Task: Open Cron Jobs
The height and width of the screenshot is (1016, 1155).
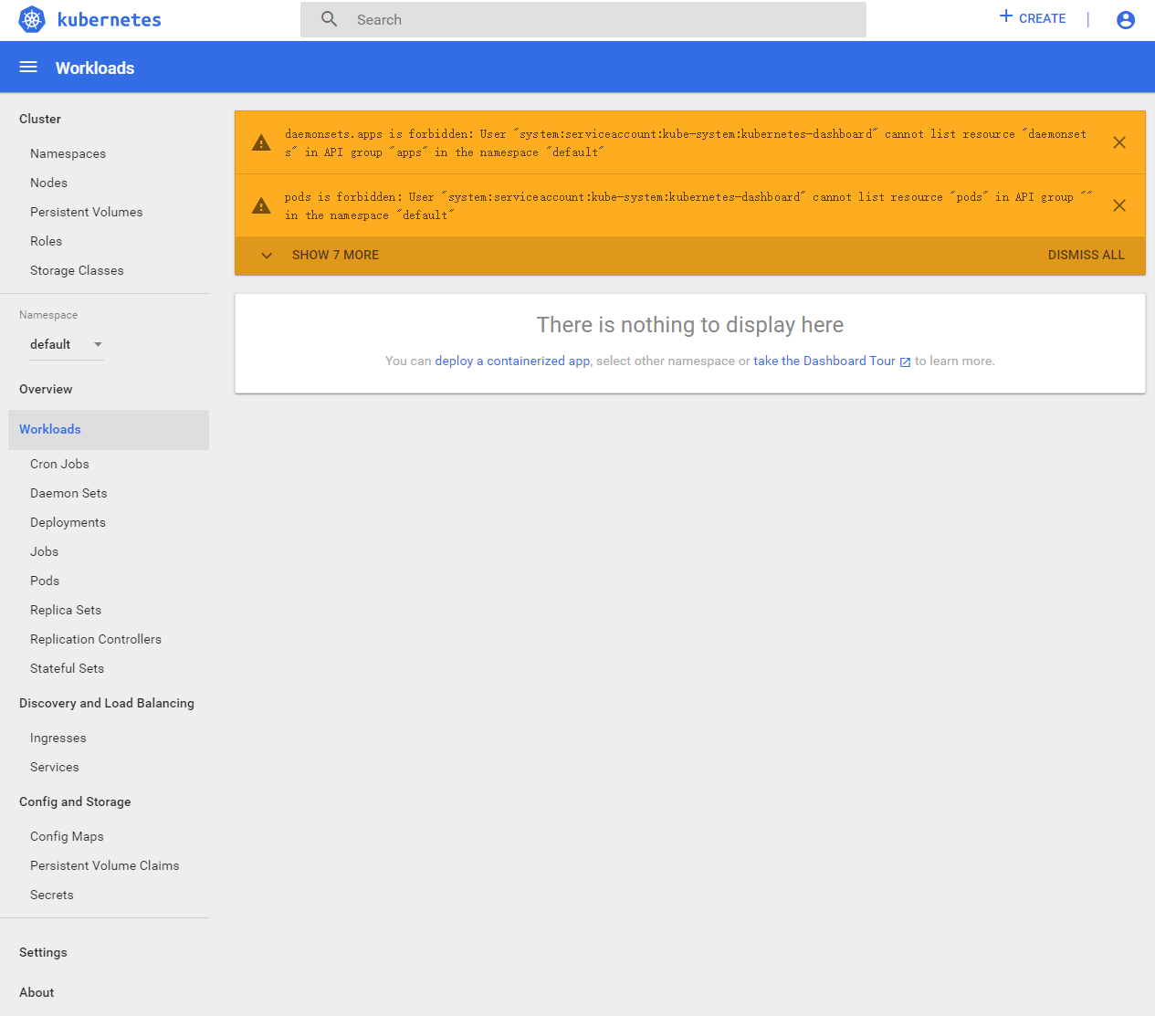Action: pyautogui.click(x=59, y=464)
